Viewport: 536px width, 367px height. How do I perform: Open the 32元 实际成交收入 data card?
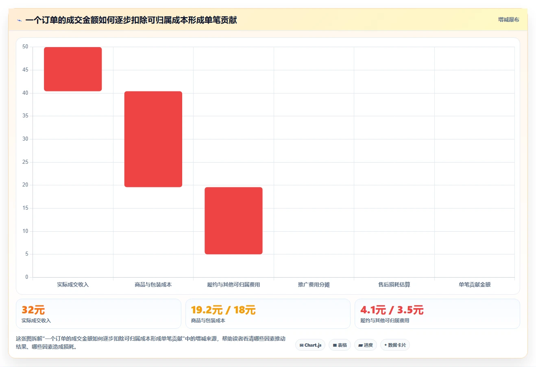tap(98, 314)
